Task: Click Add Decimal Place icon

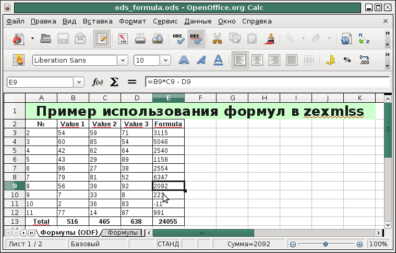Action: point(364,60)
